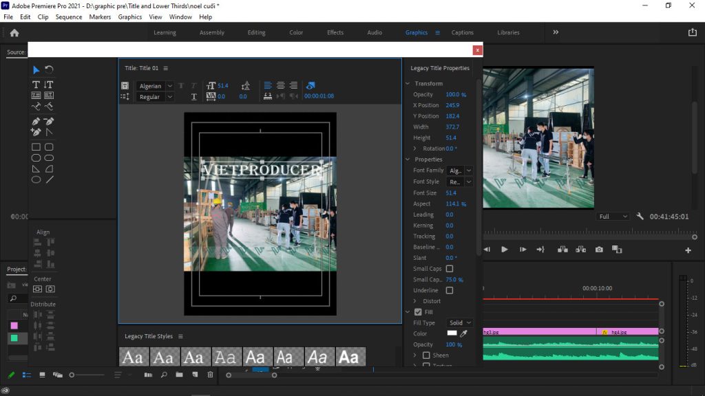Open the Fill Type Solid dropdown
705x396 pixels.
(x=460, y=322)
